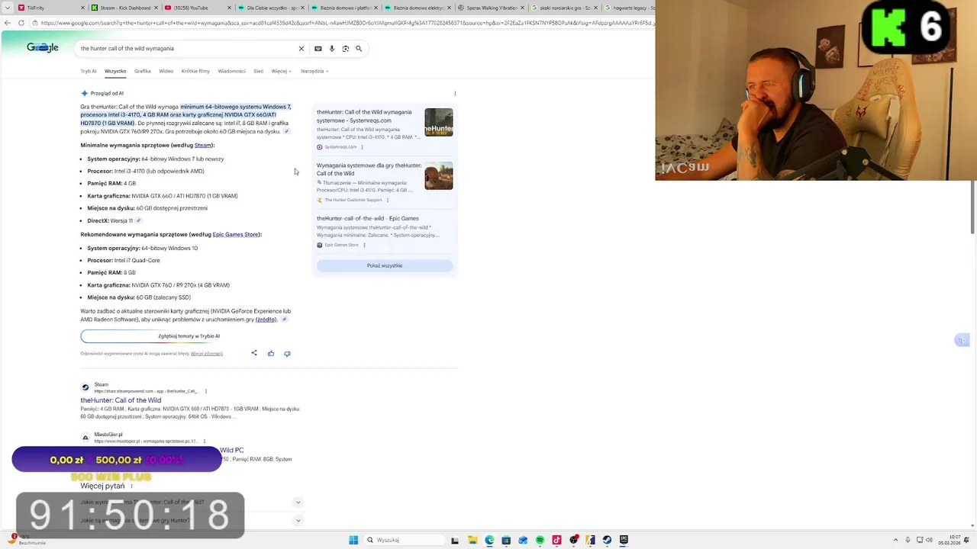Image resolution: width=977 pixels, height=549 pixels.
Task: Open Task View on taskbar
Action: 455,540
